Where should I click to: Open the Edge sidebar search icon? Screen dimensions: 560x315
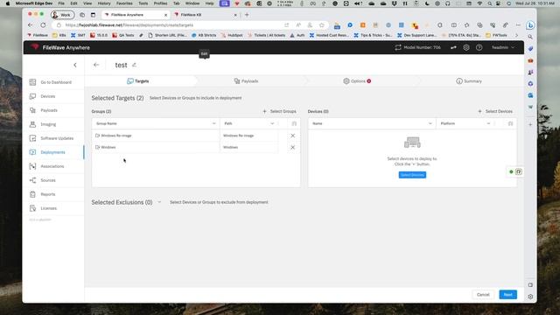tap(530, 37)
